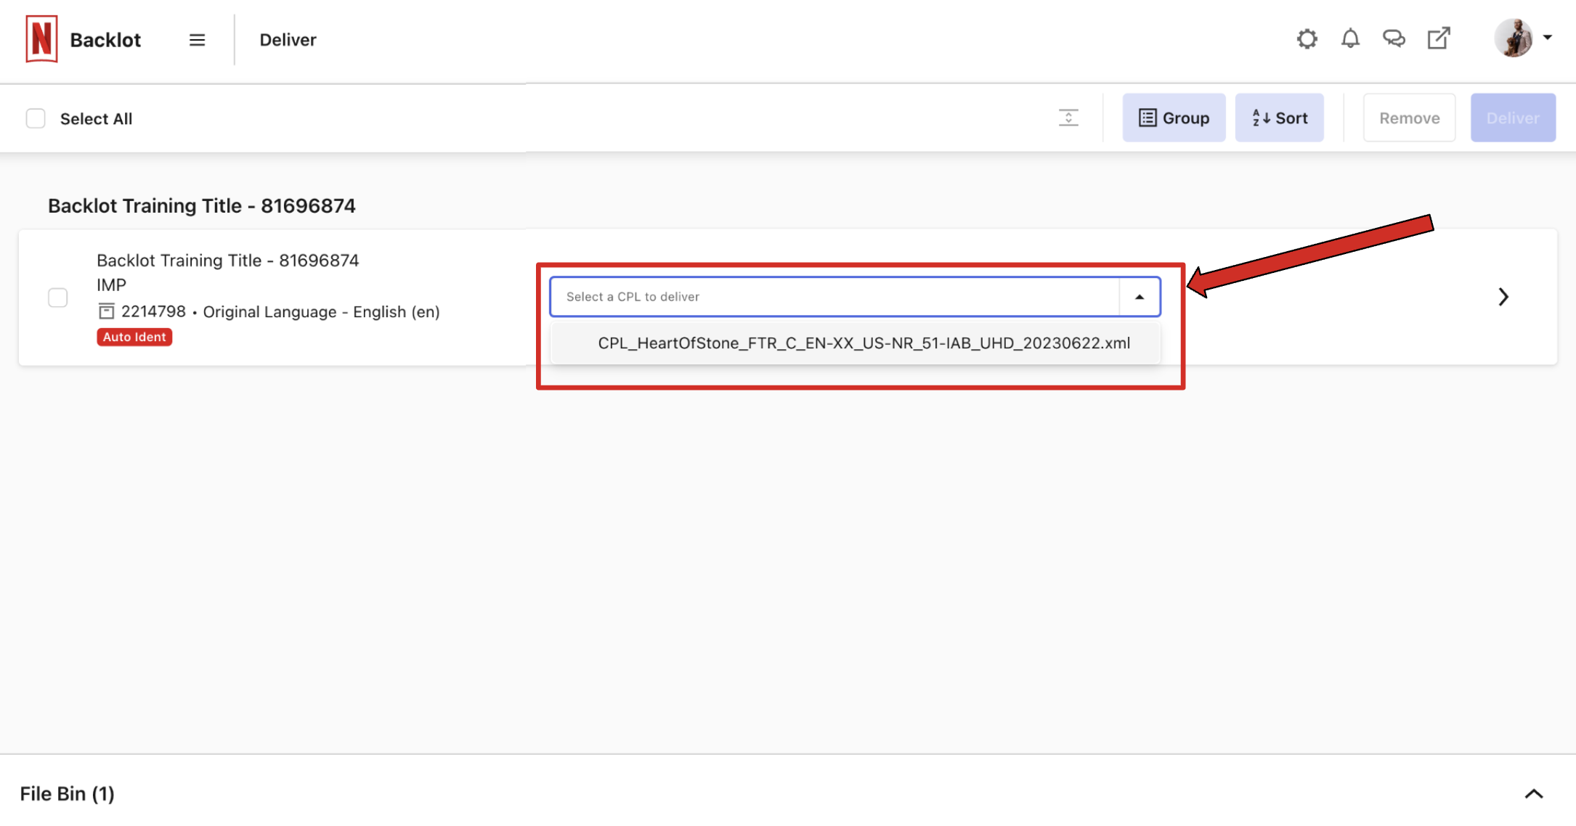Screen dimensions: 1576x826
Task: Click the Deliver button
Action: 1513,118
